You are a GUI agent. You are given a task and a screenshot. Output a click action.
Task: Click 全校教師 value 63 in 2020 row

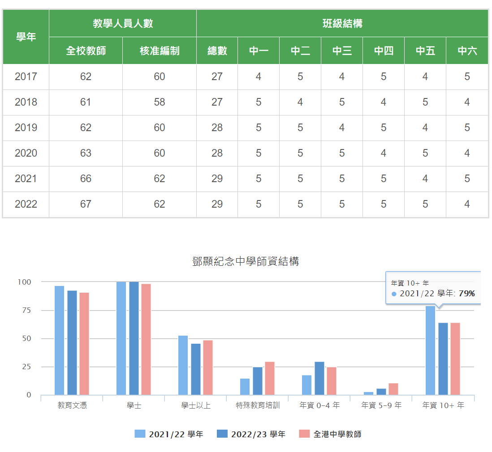[x=86, y=154]
